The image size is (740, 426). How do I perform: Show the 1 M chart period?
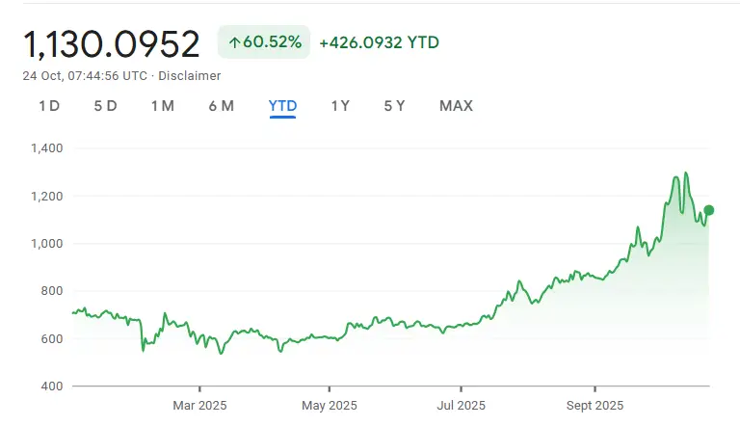(162, 106)
